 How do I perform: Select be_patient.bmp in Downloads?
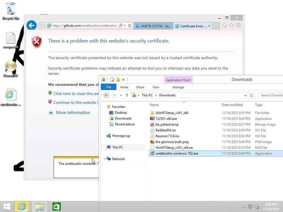[x=167, y=124]
